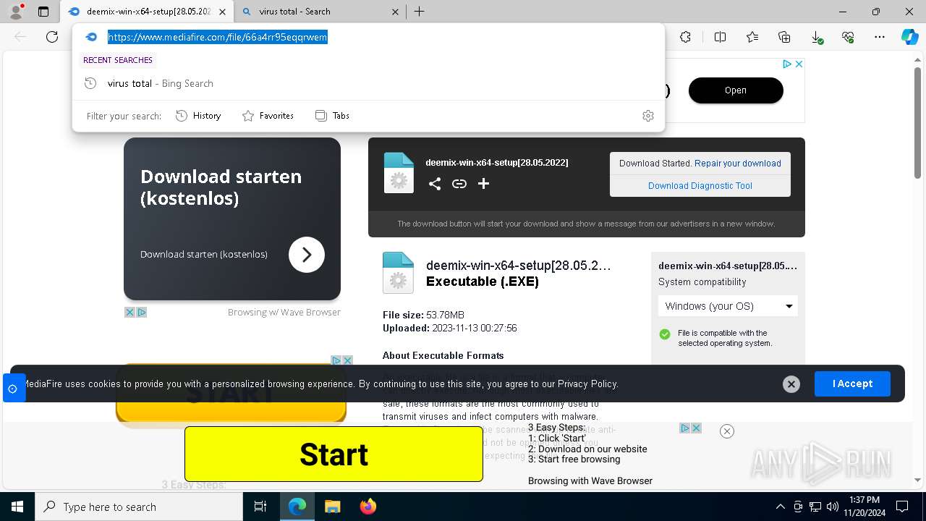The image size is (926, 521).
Task: Open Task View on taskbar
Action: tap(260, 507)
